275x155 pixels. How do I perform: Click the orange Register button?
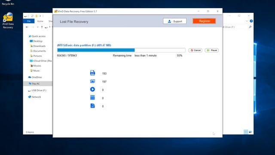(205, 21)
